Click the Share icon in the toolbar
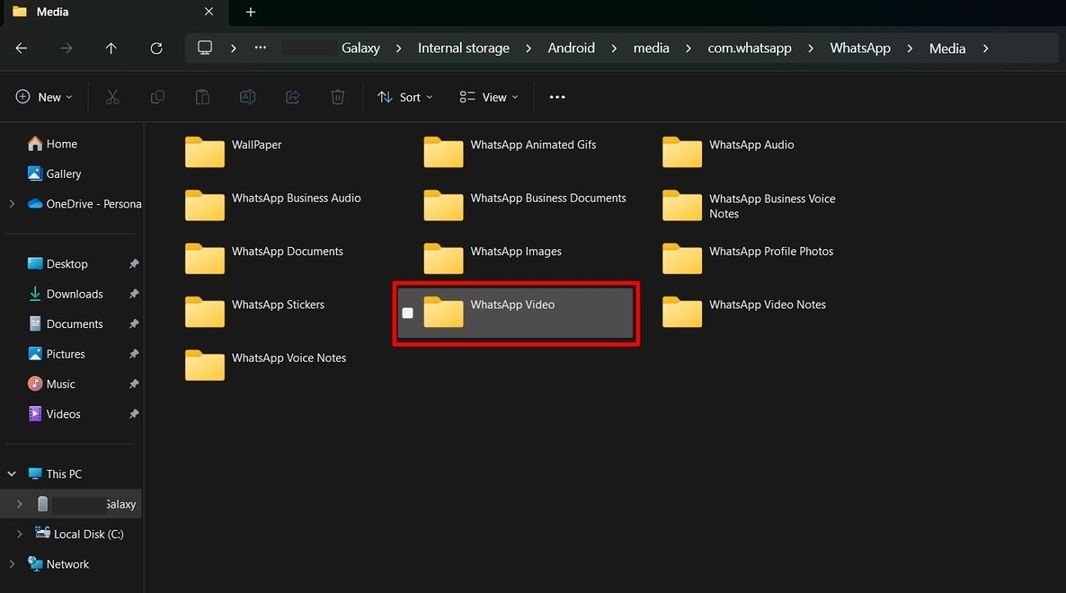This screenshot has height=593, width=1066. click(293, 97)
